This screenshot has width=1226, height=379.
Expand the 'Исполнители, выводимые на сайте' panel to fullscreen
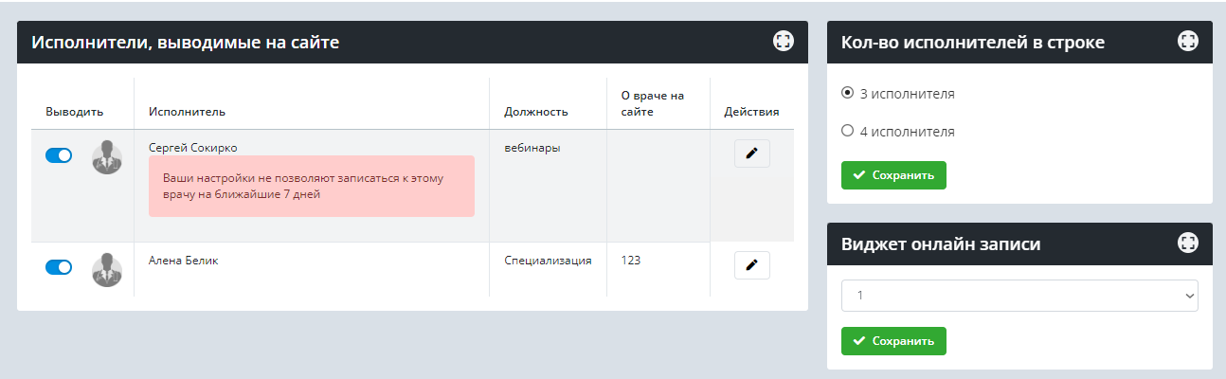click(x=783, y=41)
